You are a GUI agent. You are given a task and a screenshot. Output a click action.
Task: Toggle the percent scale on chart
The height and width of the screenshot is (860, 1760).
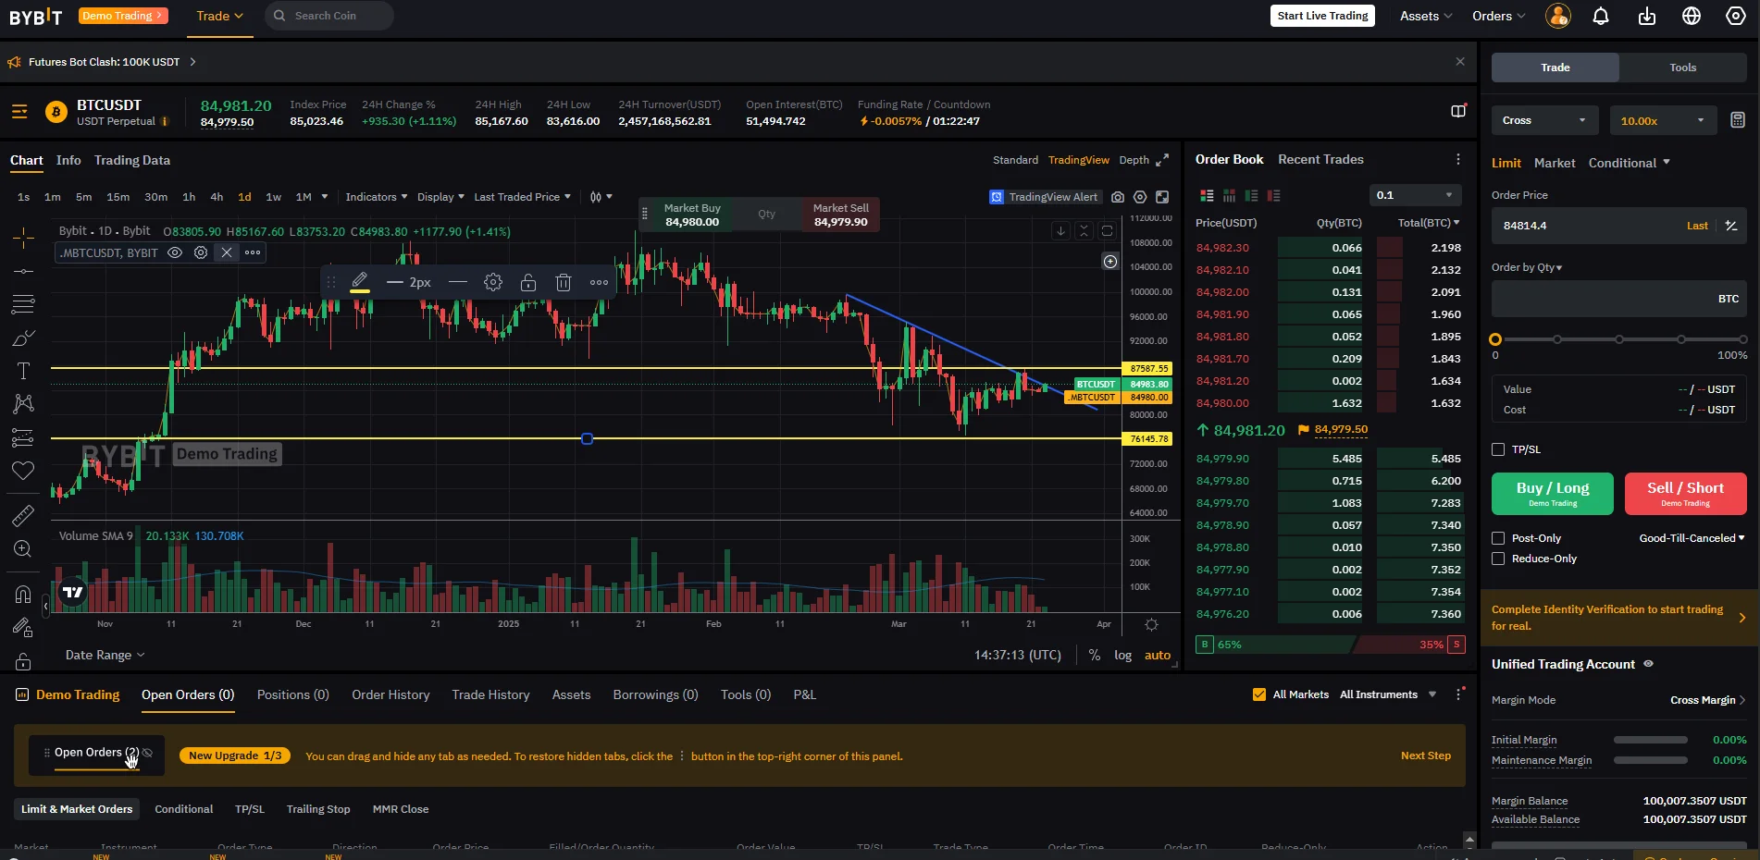pos(1095,655)
